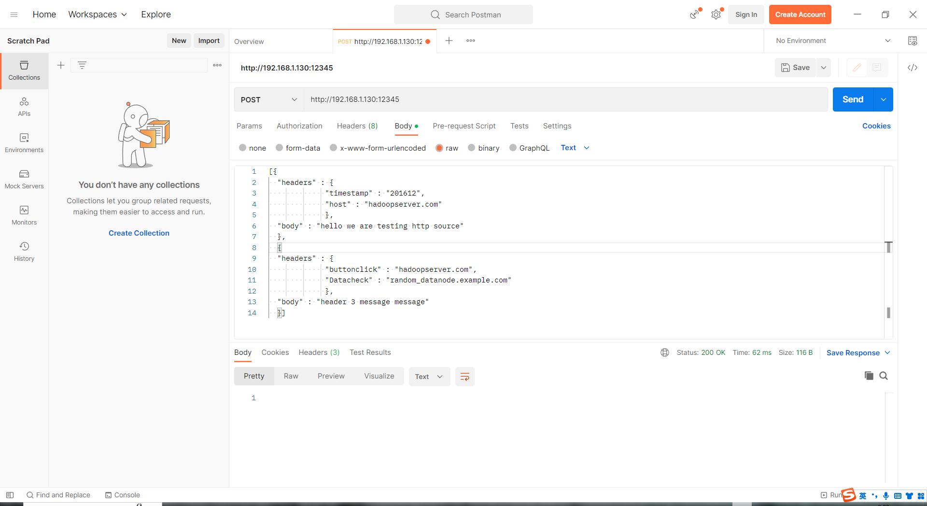Screen dimensions: 927x506
Task: Open the POST method dropdown
Action: (x=268, y=99)
